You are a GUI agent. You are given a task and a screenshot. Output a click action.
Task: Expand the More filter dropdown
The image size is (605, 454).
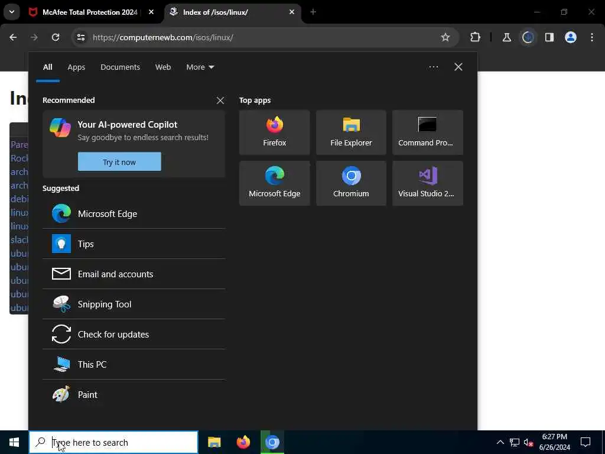(x=200, y=67)
